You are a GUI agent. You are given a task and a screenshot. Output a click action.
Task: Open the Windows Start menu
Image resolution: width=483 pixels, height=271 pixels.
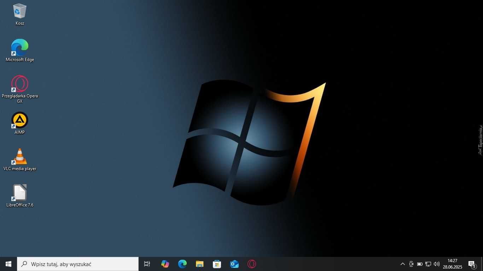pos(8,264)
